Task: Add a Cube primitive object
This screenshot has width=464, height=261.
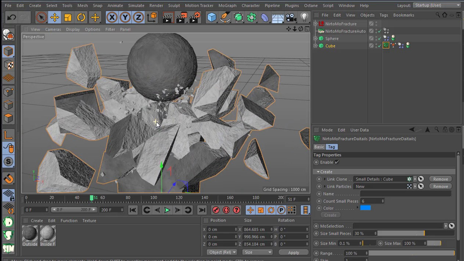Action: 212,17
